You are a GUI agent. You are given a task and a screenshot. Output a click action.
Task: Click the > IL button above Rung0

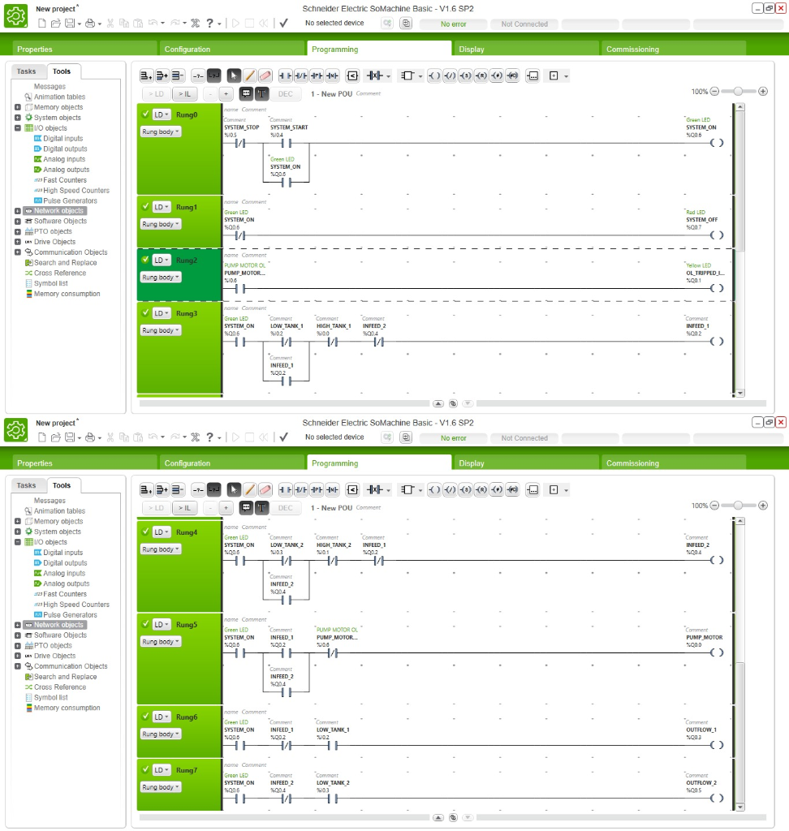[x=185, y=93]
